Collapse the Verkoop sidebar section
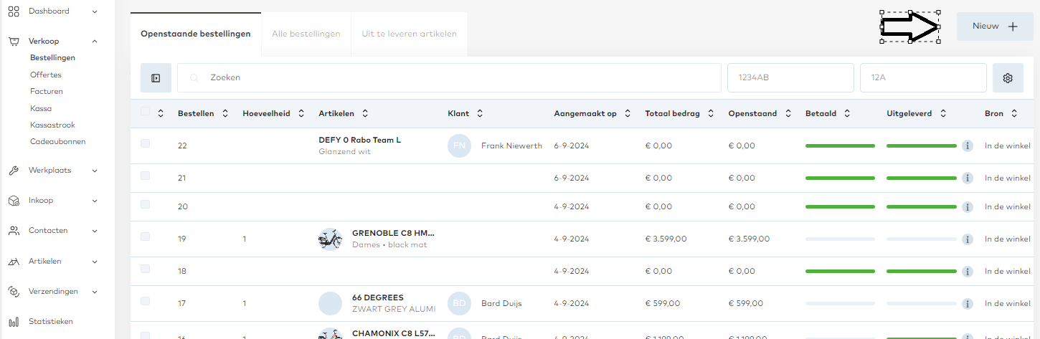Image resolution: width=1040 pixels, height=339 pixels. coord(95,42)
